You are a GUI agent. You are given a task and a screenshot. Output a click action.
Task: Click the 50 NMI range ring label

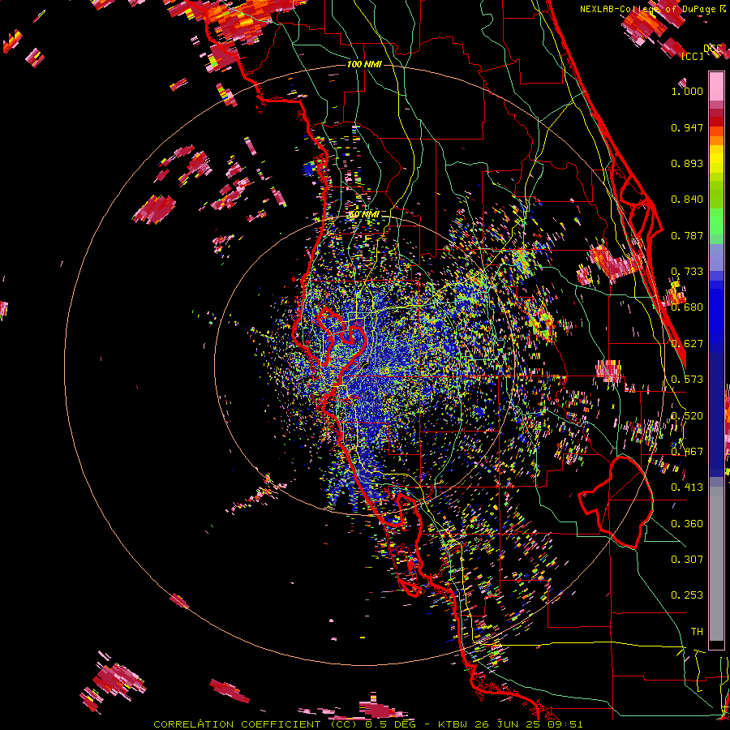click(x=364, y=214)
